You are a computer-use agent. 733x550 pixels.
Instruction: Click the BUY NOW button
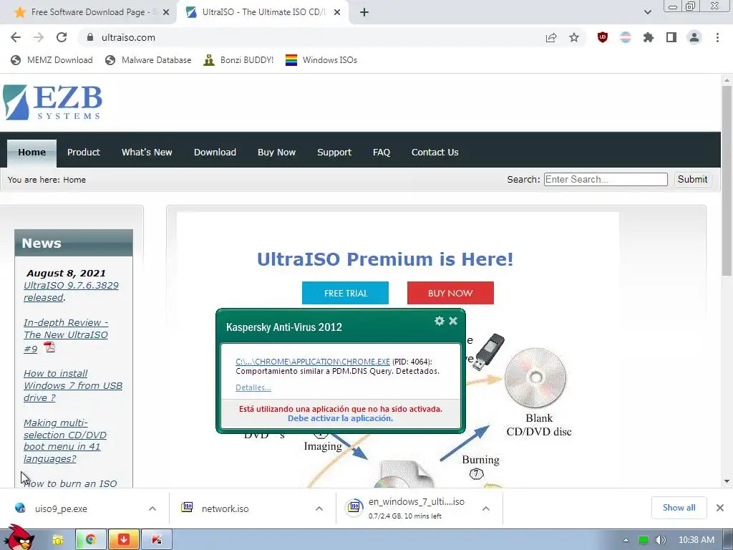(450, 293)
